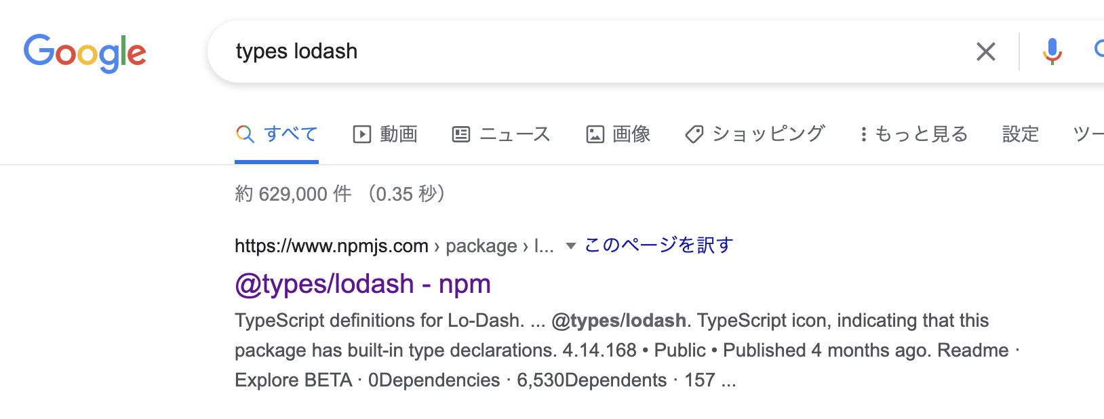Screen dimensions: 1104x419
Task: Click the Google logo to return home
Action: click(85, 52)
